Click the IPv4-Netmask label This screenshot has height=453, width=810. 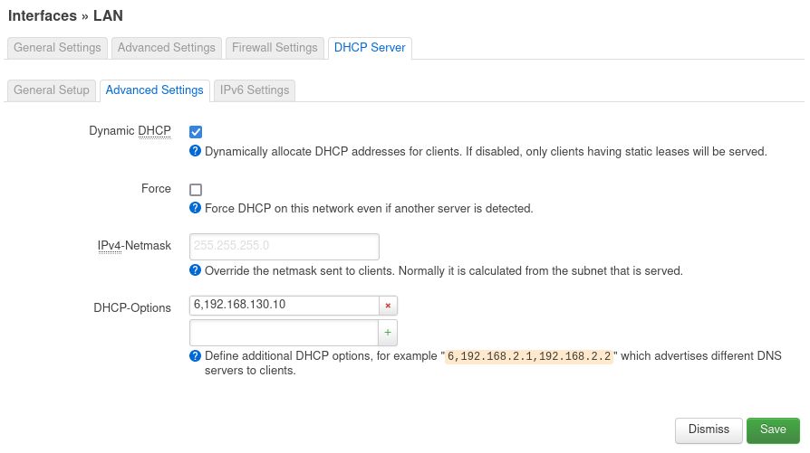[x=134, y=246]
